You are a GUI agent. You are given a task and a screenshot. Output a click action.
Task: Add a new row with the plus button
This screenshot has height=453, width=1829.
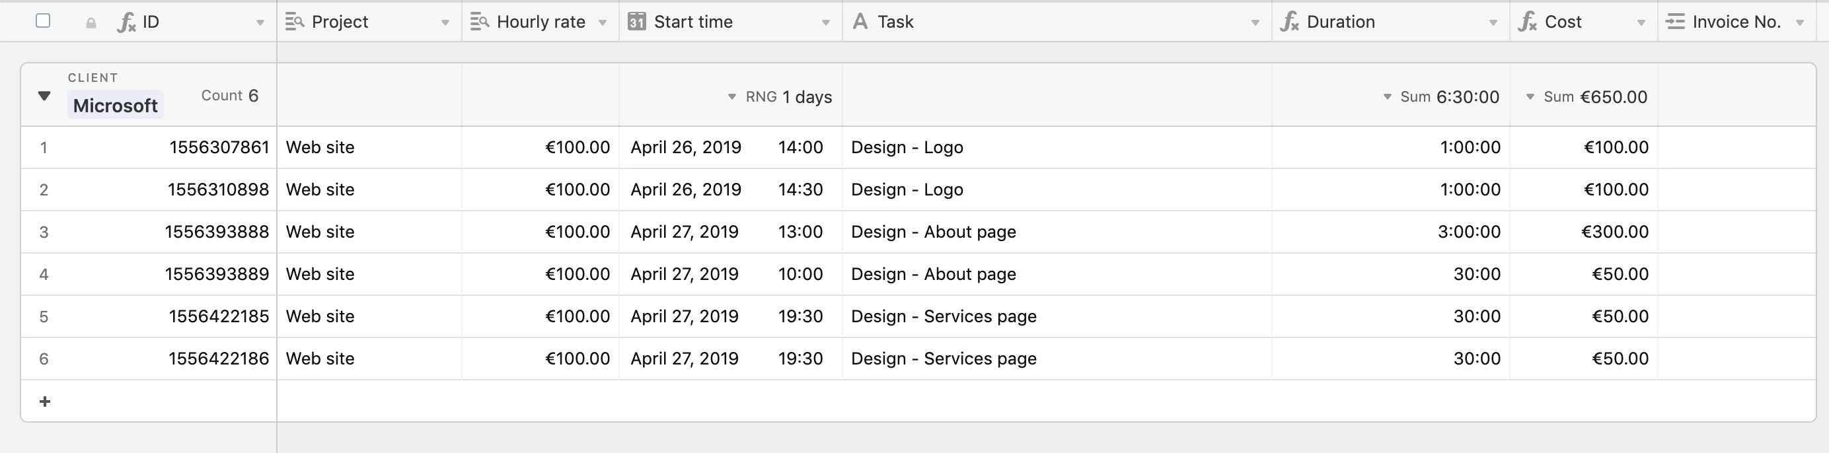(x=45, y=402)
